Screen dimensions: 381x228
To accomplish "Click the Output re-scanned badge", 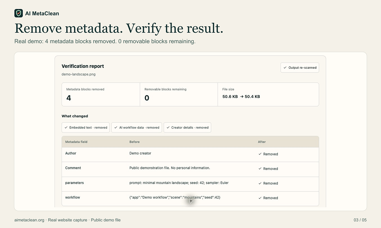I will pos(300,67).
